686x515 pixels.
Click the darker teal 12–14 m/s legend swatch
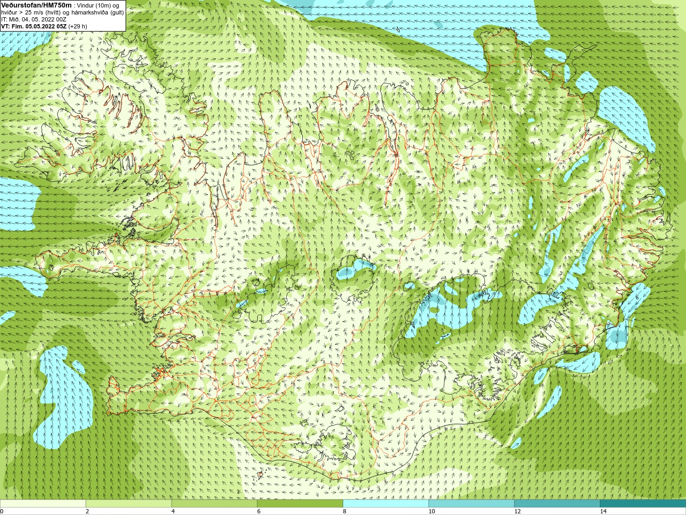point(557,504)
